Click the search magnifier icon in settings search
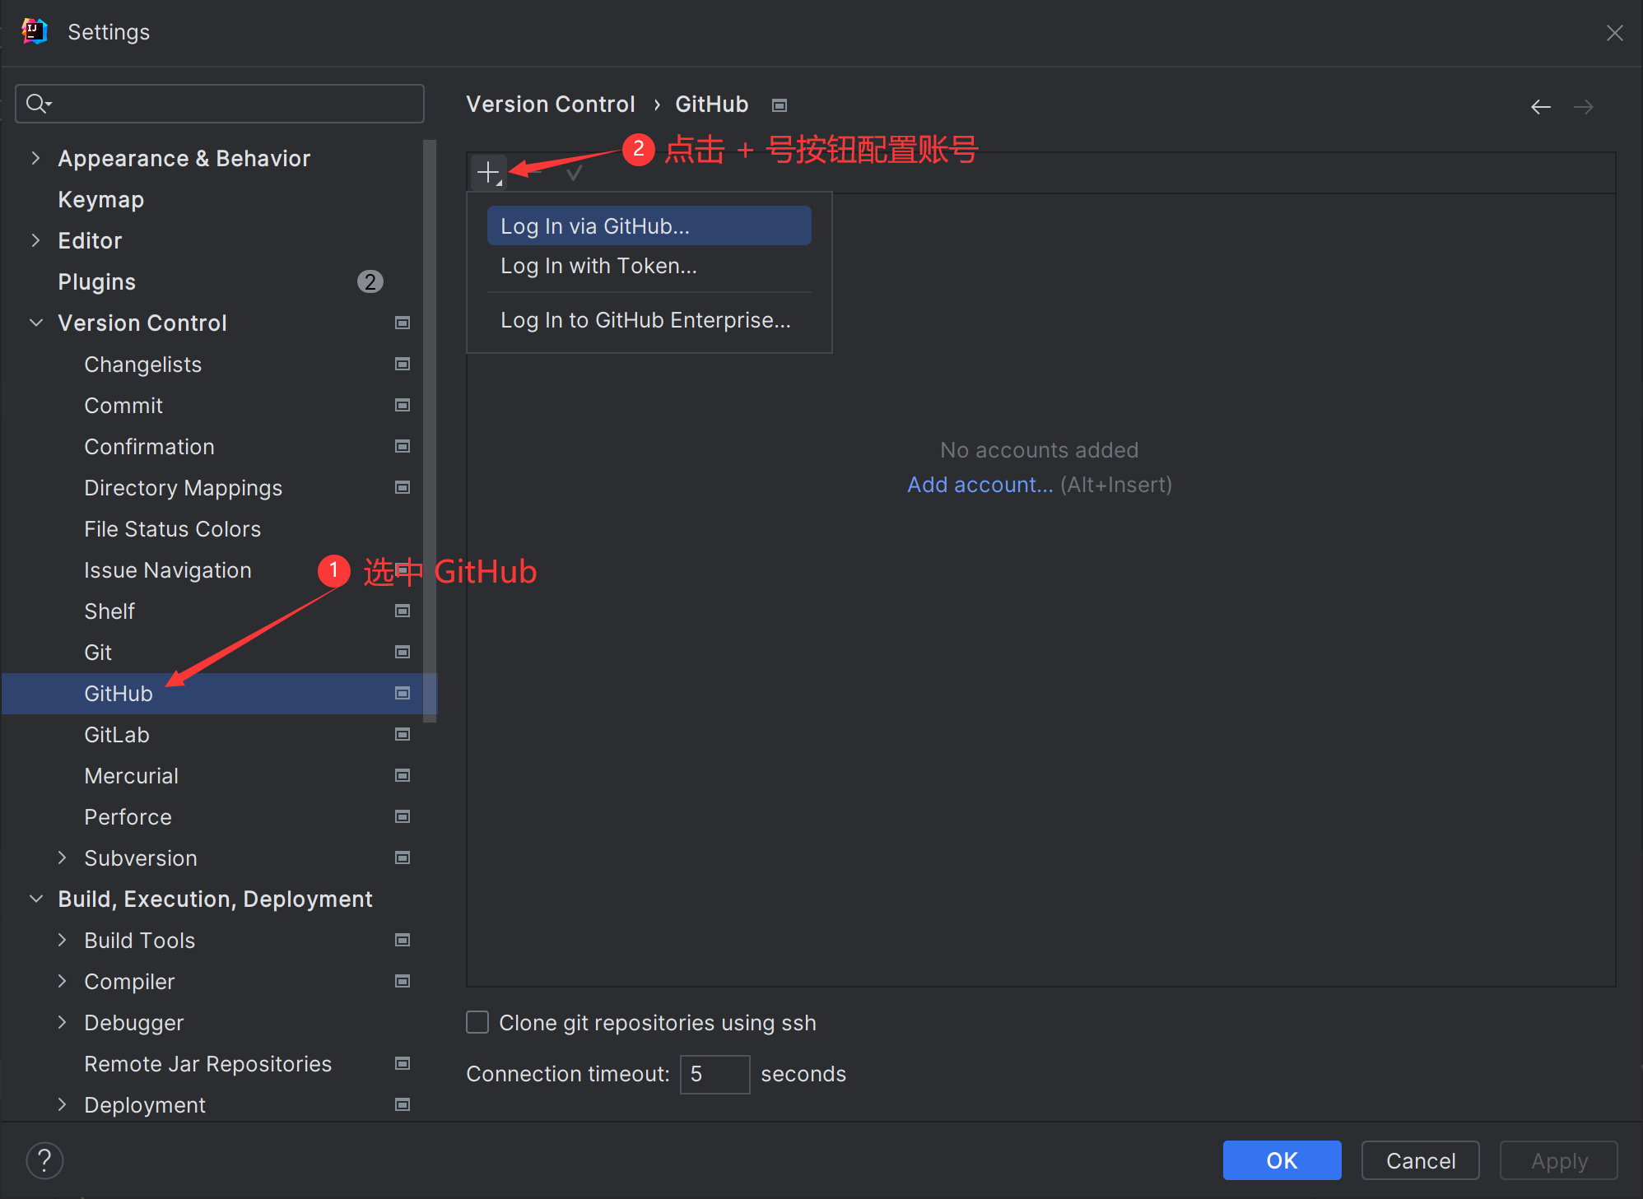The image size is (1643, 1199). click(38, 104)
